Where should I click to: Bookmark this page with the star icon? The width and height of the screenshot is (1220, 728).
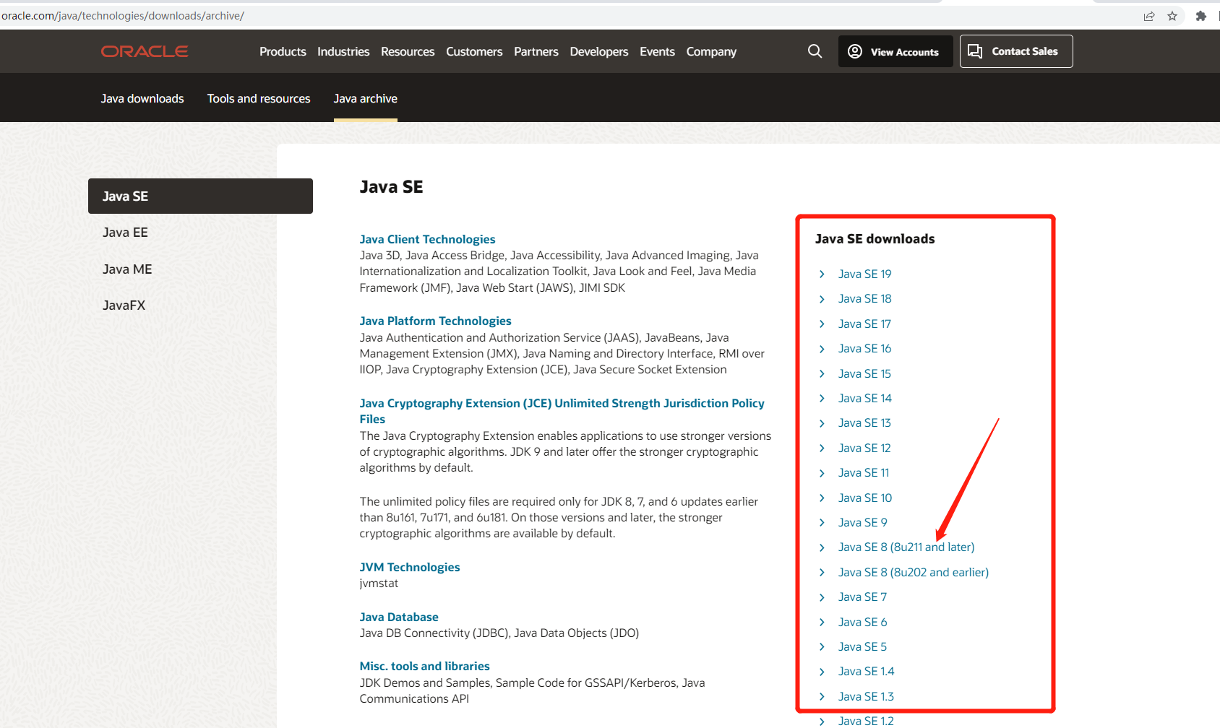pyautogui.click(x=1172, y=16)
